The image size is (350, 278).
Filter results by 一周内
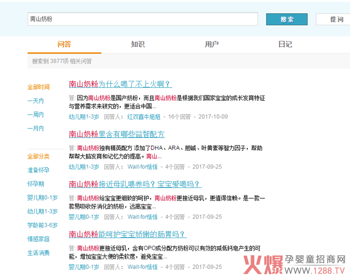pos(36,115)
